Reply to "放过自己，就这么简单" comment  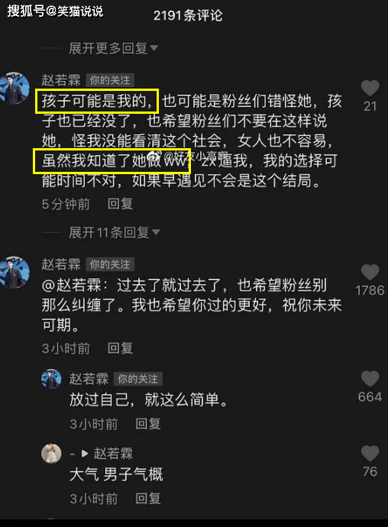pos(148,424)
